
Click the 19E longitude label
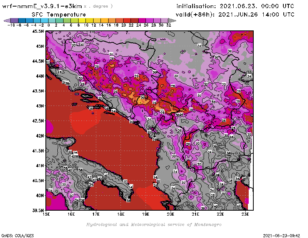click(146, 214)
